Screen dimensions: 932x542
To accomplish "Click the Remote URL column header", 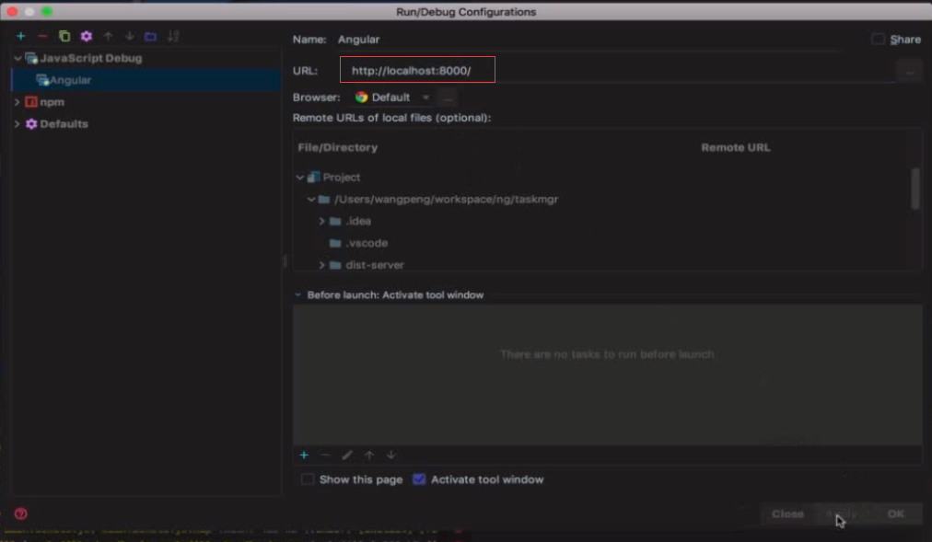I will (x=735, y=148).
